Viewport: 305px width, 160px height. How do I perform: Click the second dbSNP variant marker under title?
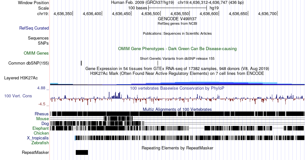click(158, 63)
